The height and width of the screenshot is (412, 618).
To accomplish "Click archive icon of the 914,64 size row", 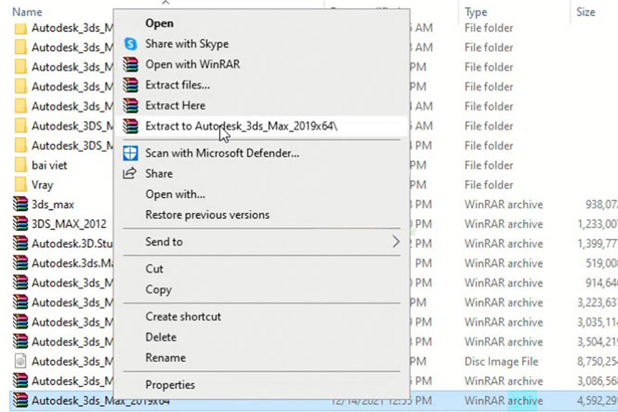I will coord(20,283).
